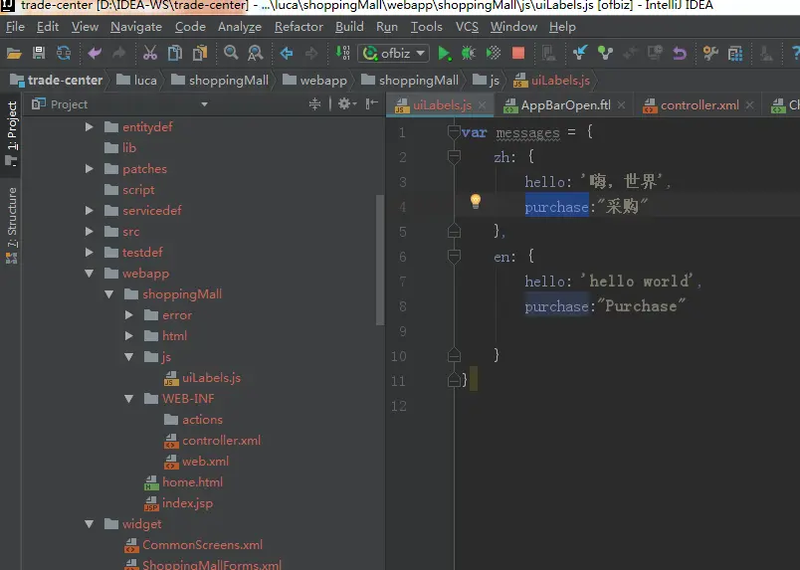Click the luca breadcrumb
This screenshot has width=800, height=570.
pos(136,81)
